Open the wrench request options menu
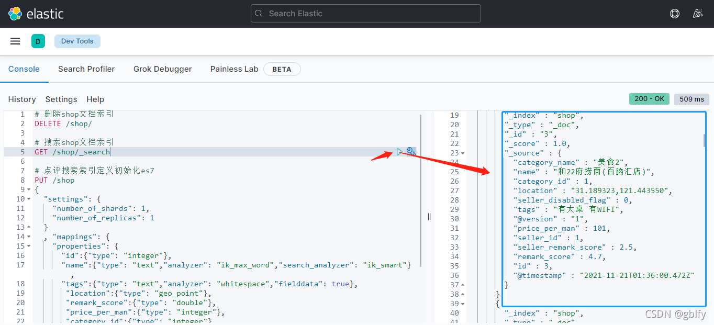Viewport: 714px width, 325px height. (x=411, y=152)
